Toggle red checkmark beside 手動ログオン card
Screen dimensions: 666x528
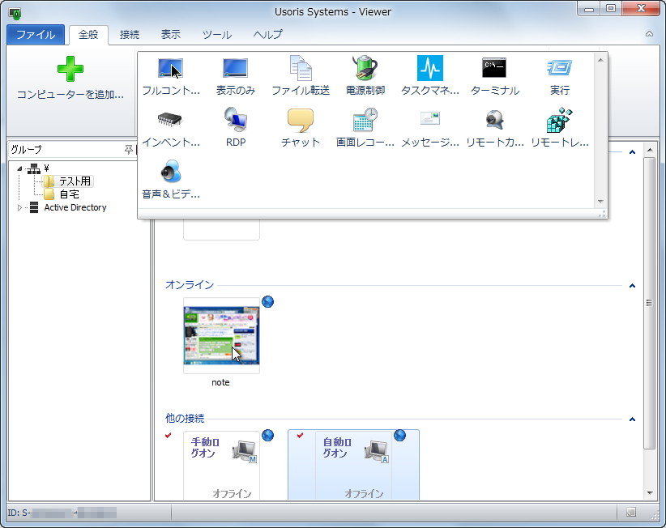[169, 436]
